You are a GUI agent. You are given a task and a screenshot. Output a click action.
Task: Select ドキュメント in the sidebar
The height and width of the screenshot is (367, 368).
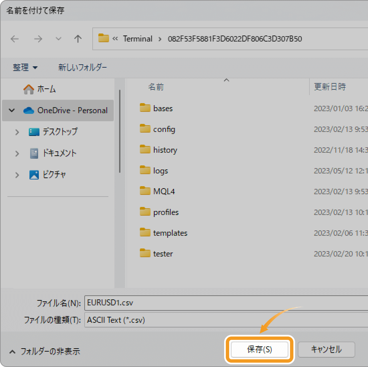click(59, 153)
